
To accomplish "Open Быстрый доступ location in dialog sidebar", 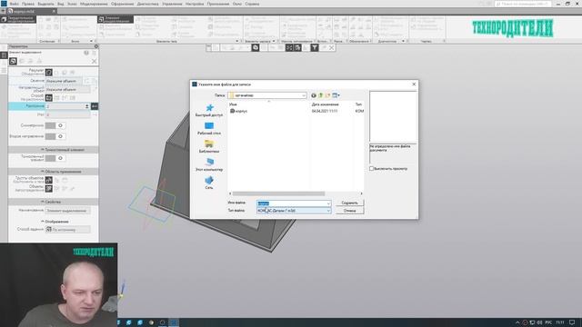I will (x=209, y=111).
